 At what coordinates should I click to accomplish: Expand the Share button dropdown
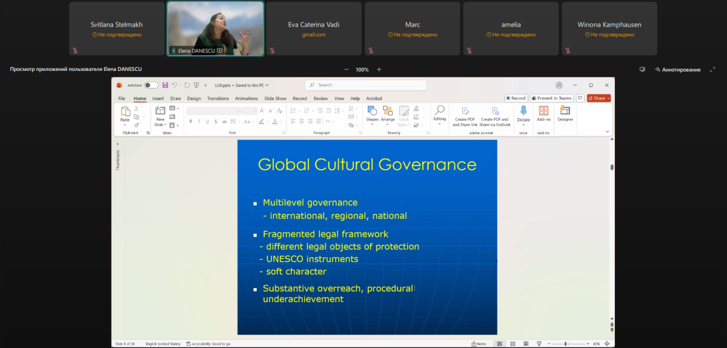coord(608,98)
